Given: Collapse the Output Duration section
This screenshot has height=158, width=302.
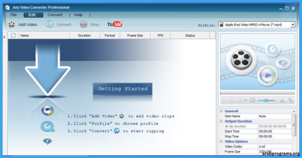Looking at the screenshot, I should coord(221,121).
